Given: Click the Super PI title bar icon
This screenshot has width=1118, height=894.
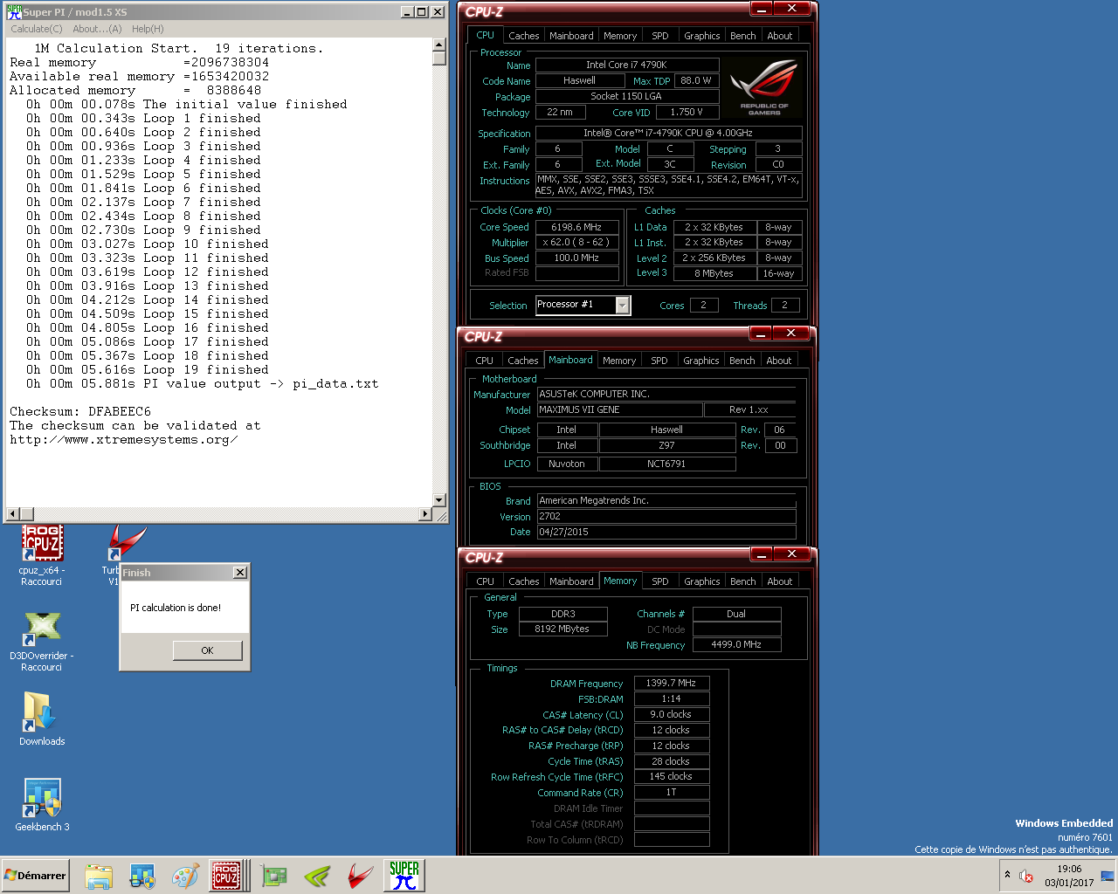Looking at the screenshot, I should pyautogui.click(x=14, y=12).
